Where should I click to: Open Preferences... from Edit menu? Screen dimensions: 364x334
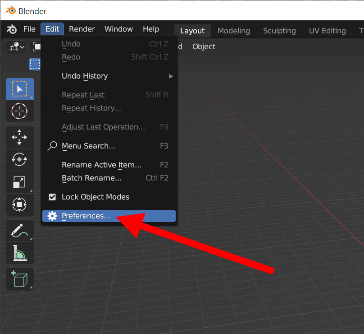coord(109,216)
